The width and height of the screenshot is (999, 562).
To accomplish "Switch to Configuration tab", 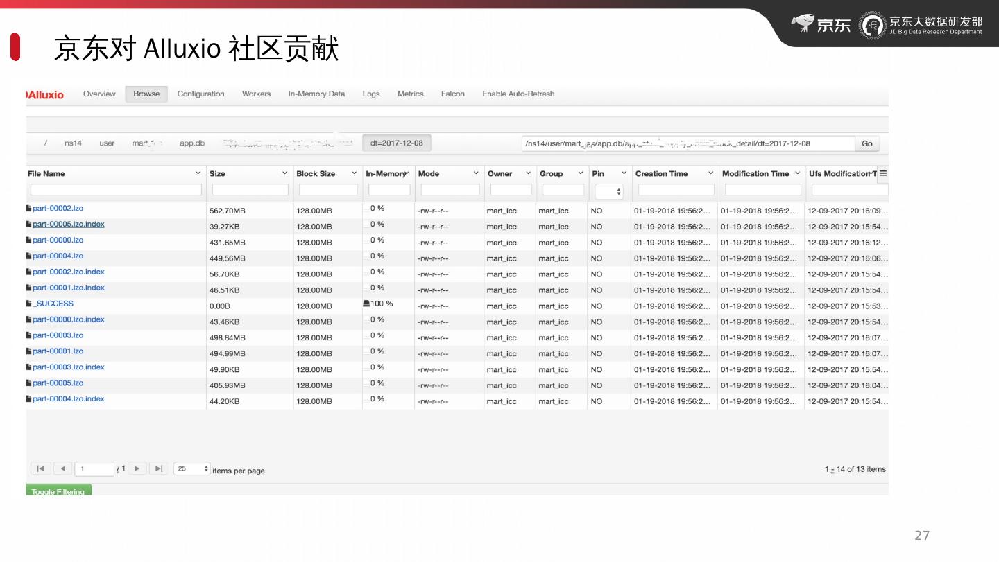I will click(200, 94).
